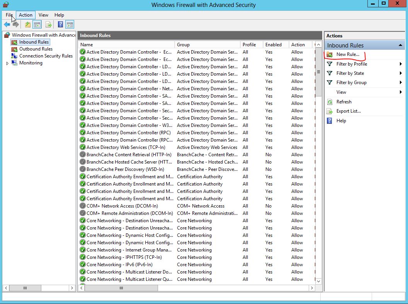The image size is (408, 304).
Task: Click the Filter by State funnel icon
Action: [330, 73]
